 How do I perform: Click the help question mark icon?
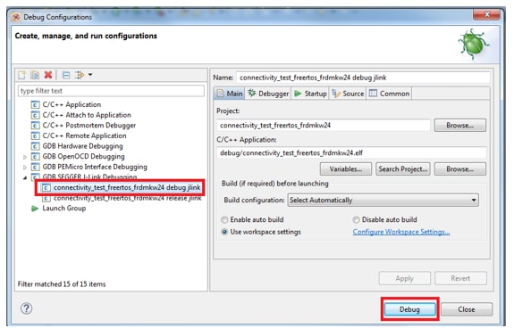27,308
